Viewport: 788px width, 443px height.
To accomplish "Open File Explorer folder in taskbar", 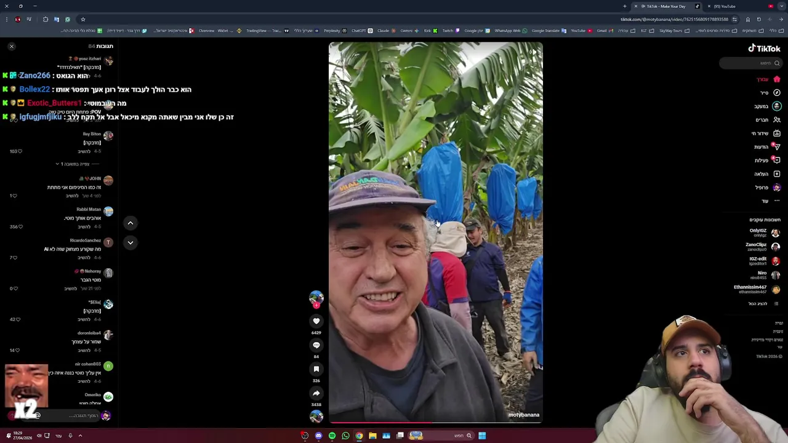I will [372, 436].
